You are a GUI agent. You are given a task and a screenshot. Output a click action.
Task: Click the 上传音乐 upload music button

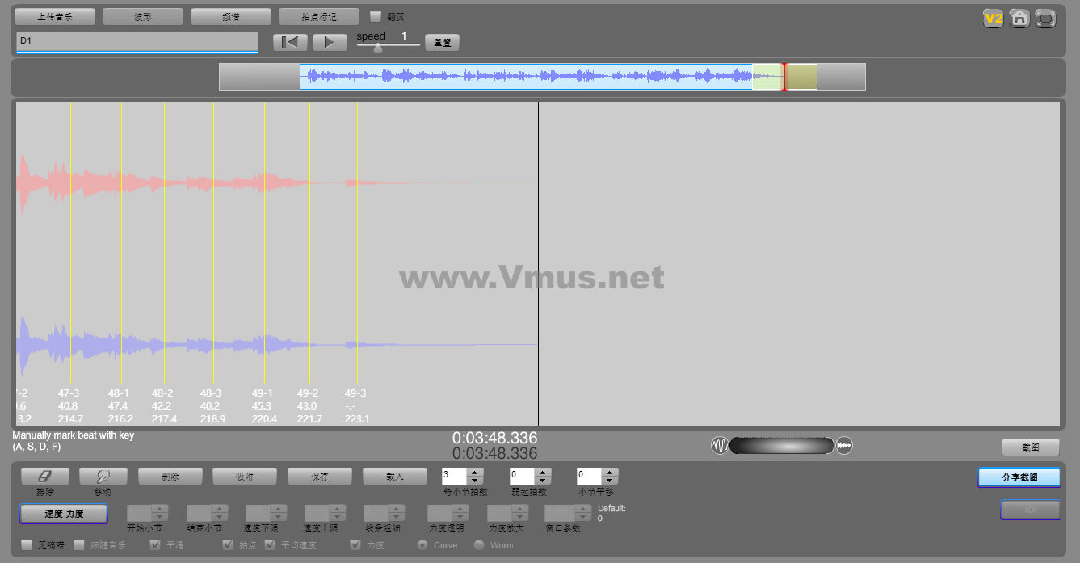55,17
